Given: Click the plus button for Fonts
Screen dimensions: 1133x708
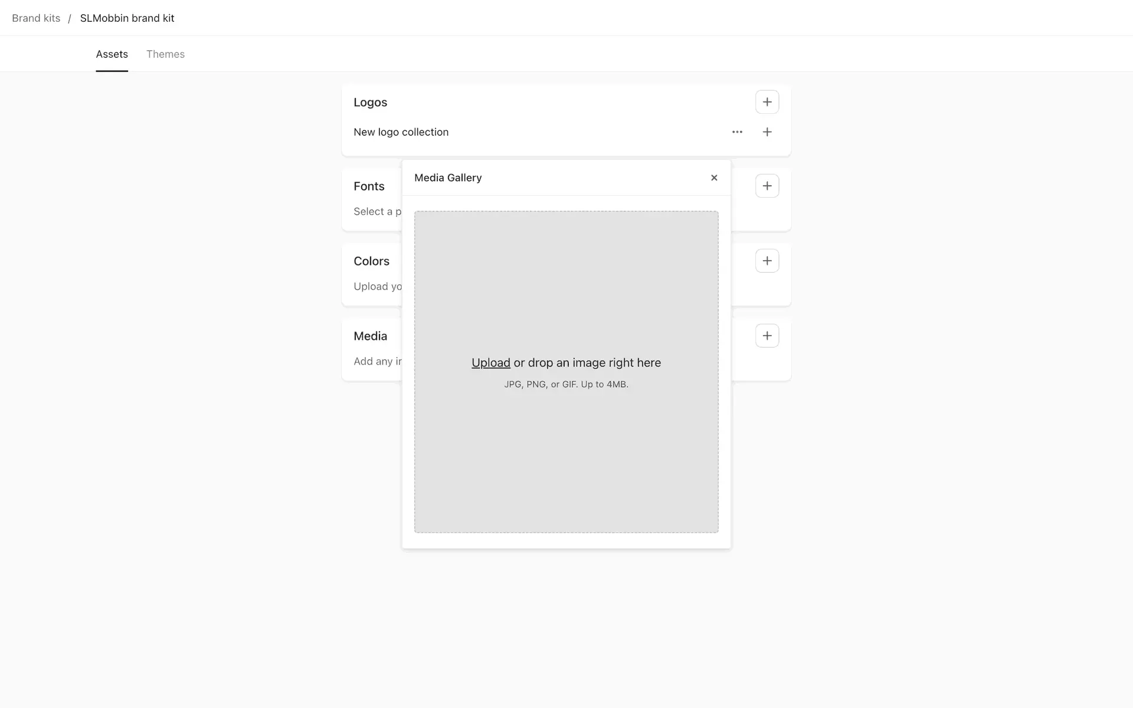Looking at the screenshot, I should tap(767, 186).
